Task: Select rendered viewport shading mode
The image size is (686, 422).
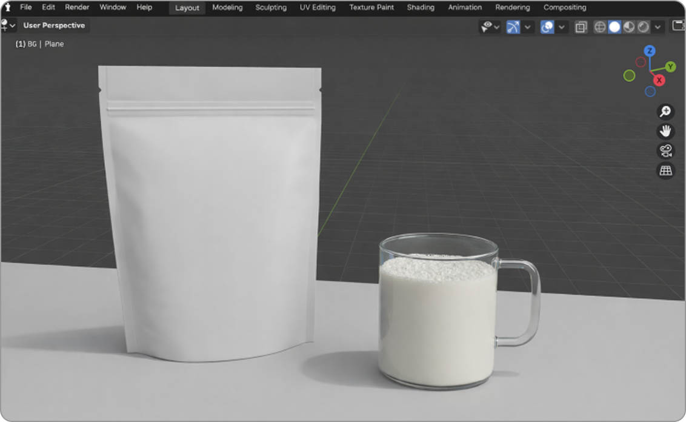Action: pos(644,27)
